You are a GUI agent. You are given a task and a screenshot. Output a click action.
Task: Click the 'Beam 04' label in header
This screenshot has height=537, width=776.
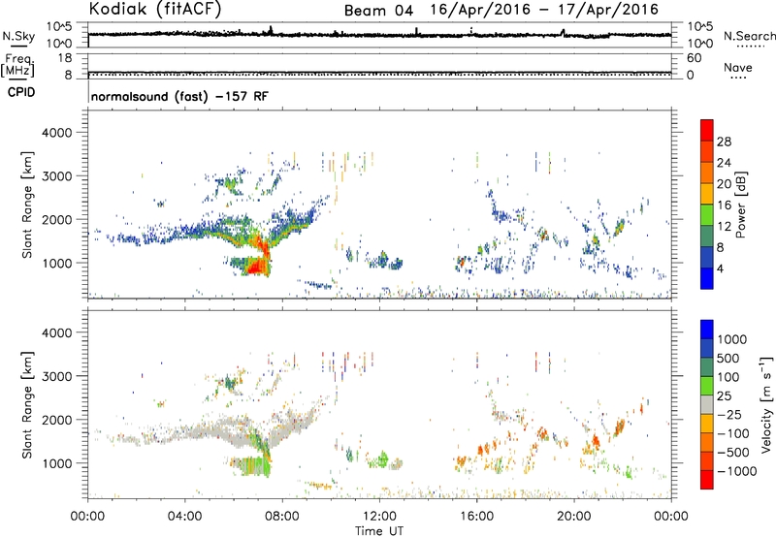click(x=378, y=11)
